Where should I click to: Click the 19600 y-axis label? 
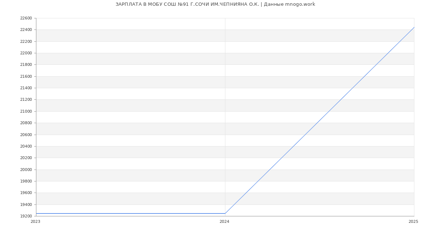tap(26, 193)
